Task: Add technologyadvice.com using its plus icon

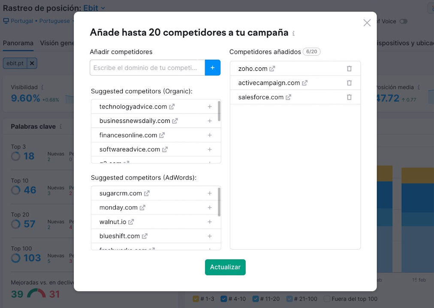Action: coord(210,106)
